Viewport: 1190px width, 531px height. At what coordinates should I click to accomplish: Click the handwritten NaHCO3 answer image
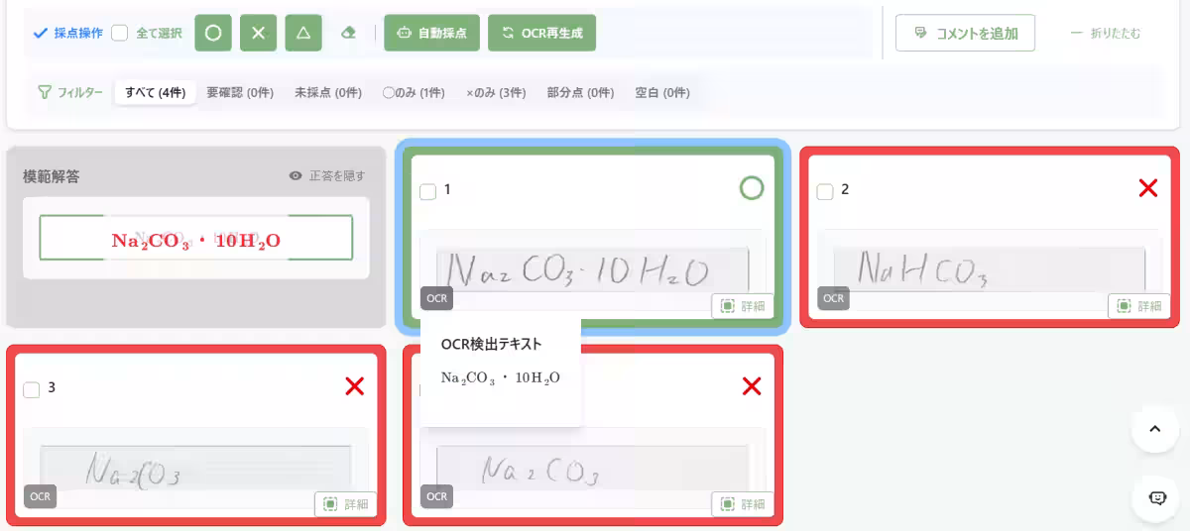pyautogui.click(x=989, y=268)
